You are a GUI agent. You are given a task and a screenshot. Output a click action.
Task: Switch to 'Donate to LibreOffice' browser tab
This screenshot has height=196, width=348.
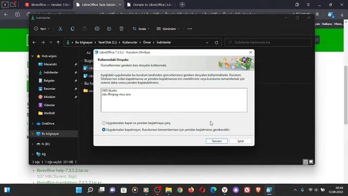150,5
